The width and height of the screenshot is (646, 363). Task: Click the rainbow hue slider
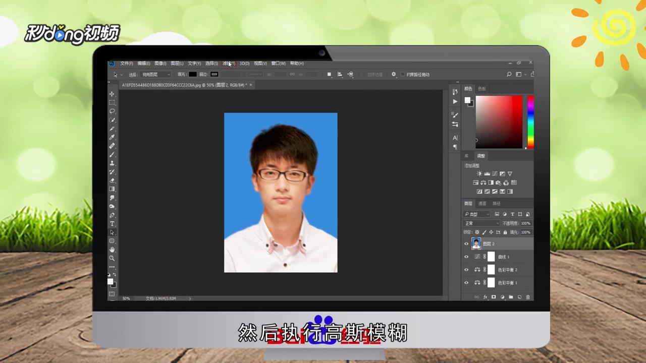[x=530, y=122]
